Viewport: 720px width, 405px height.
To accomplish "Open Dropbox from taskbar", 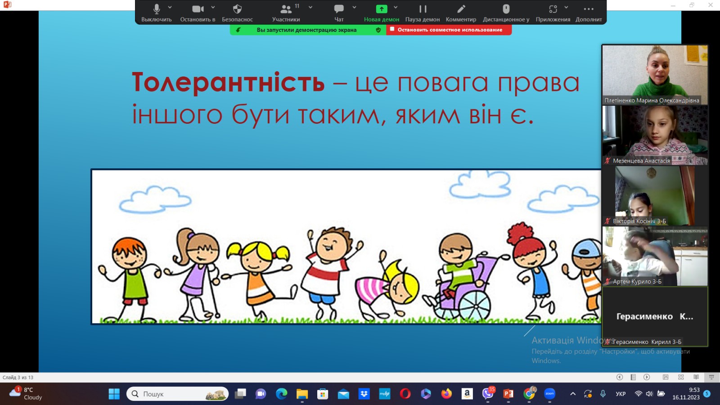I will pos(364,394).
